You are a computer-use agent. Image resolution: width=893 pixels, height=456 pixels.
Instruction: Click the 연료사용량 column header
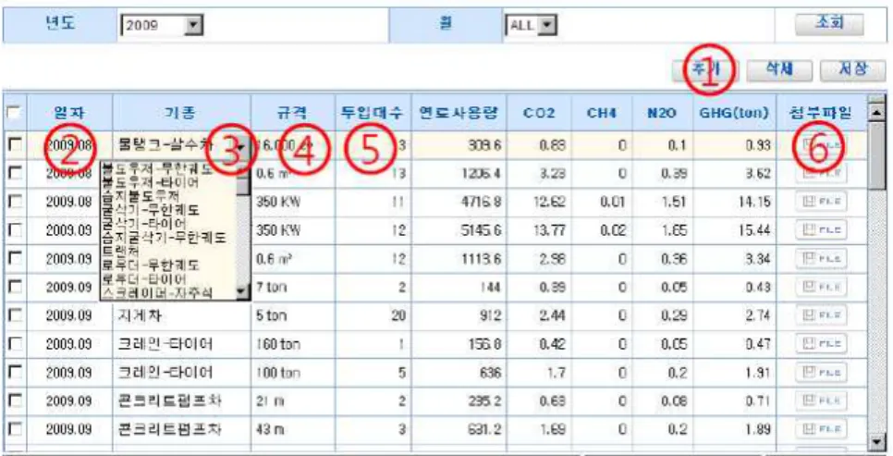[x=459, y=114]
